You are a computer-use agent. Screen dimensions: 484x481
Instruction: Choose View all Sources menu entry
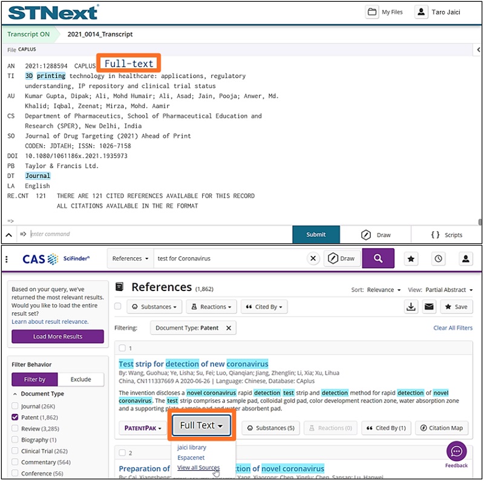198,468
